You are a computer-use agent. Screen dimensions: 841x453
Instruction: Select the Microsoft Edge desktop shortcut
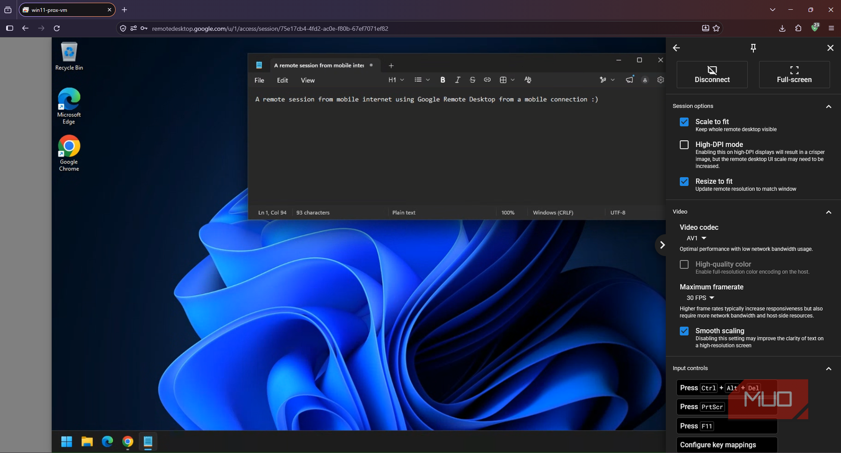69,106
